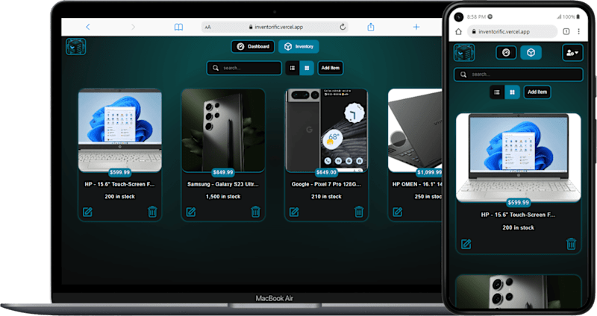Edit the Samsung Galaxy S23 Ultra item
This screenshot has width=597, height=316.
tap(191, 212)
